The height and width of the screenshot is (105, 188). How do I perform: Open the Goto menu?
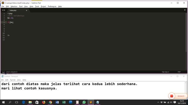tap(31, 6)
